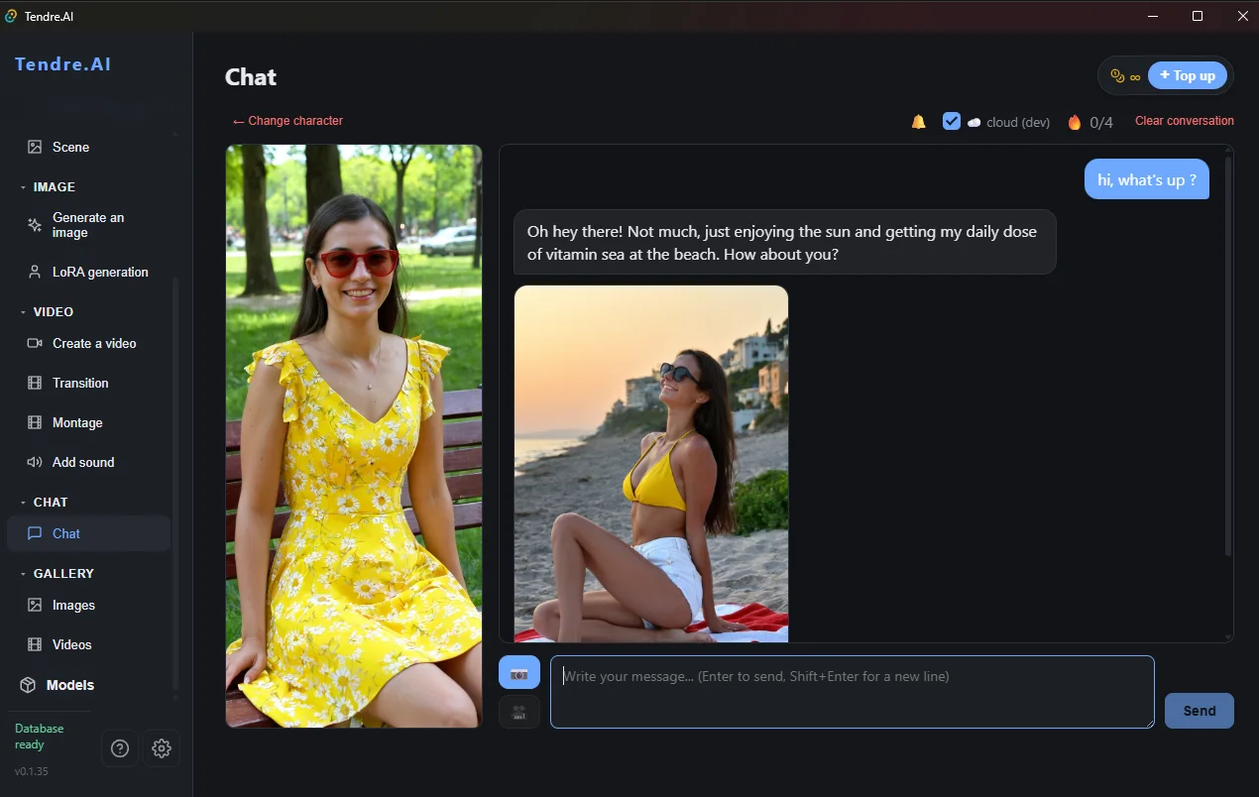Click the 0/4 counter text
This screenshot has width=1259, height=797.
[1101, 123]
